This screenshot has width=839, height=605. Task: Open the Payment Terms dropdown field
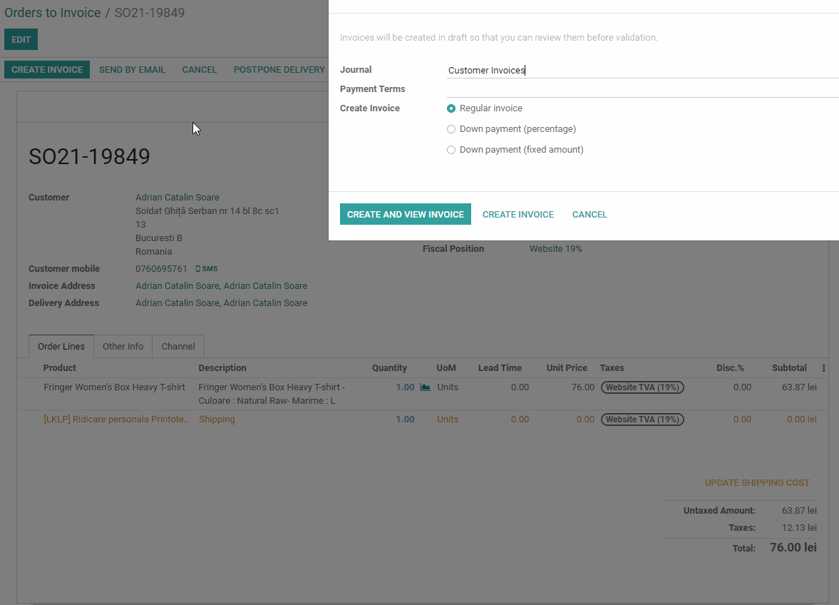point(642,89)
